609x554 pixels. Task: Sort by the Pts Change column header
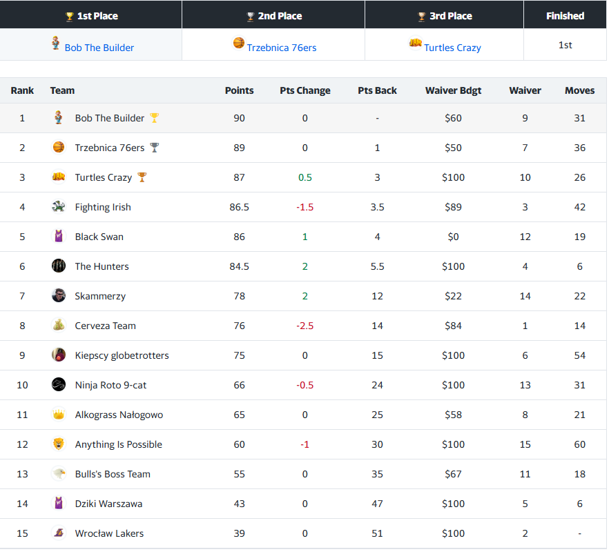[x=305, y=90]
